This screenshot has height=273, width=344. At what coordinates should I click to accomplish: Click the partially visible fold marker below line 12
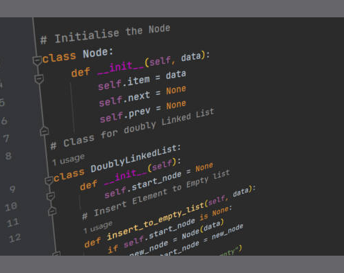pyautogui.click(x=56, y=254)
